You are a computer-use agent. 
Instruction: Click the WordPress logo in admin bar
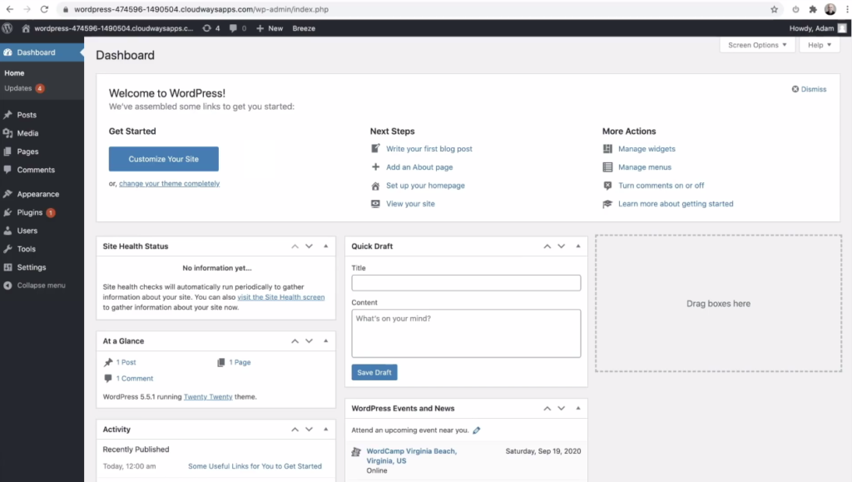(x=7, y=28)
